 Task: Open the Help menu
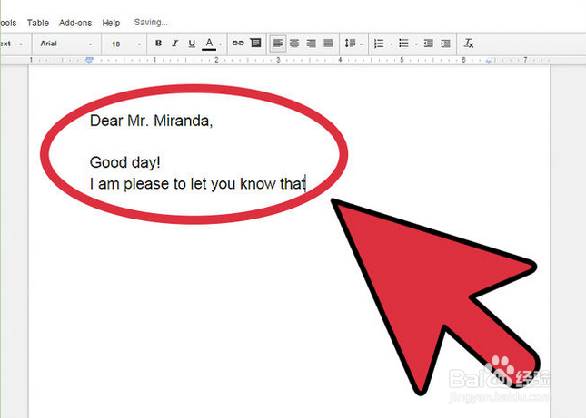[x=111, y=23]
